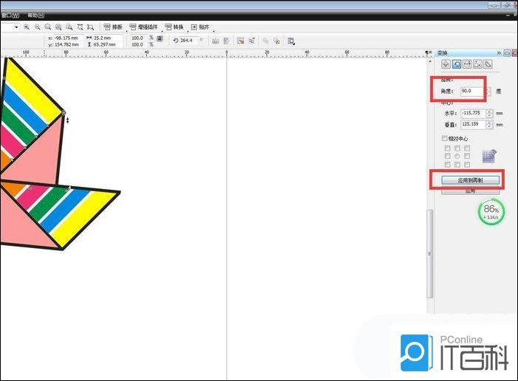Select the top-left anchor point checkbox

pyautogui.click(x=447, y=148)
